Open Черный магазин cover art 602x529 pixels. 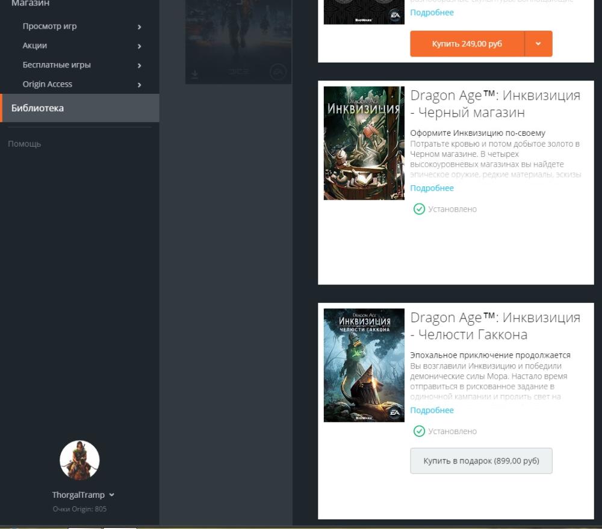tap(364, 143)
